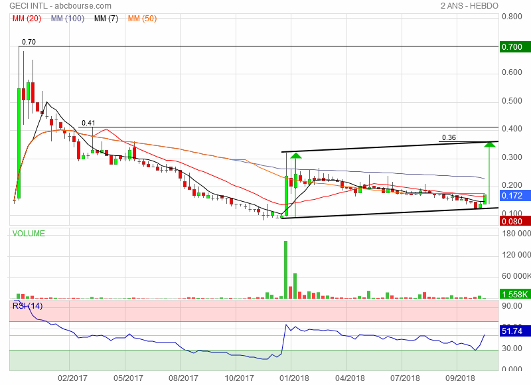Click the RSI (14) indicator label
This screenshot has height=385, width=531.
(x=27, y=306)
